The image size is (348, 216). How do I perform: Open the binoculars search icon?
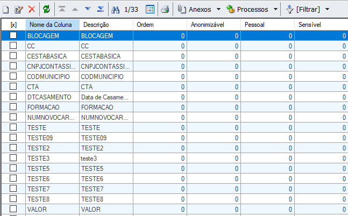[x=116, y=10]
